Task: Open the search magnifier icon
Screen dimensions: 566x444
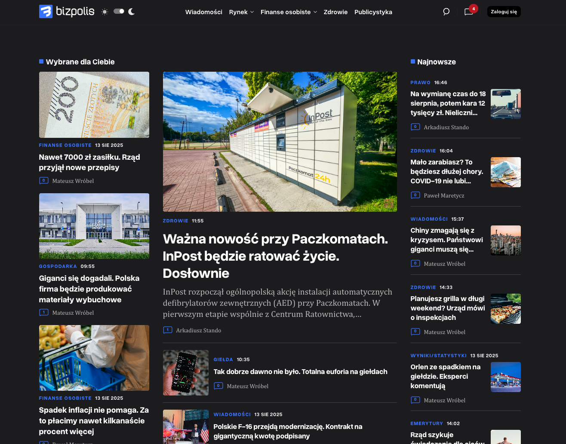Action: (446, 12)
